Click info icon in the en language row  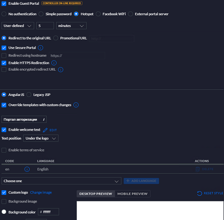pyautogui.click(x=27, y=169)
